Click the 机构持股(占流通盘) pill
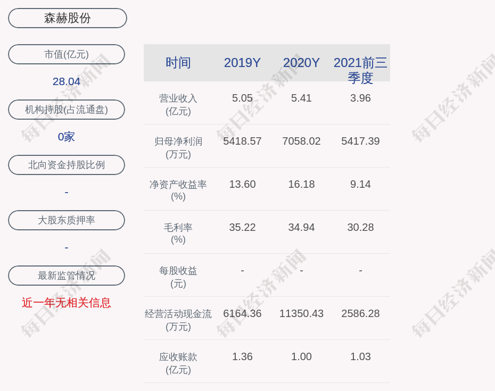 (x=67, y=110)
